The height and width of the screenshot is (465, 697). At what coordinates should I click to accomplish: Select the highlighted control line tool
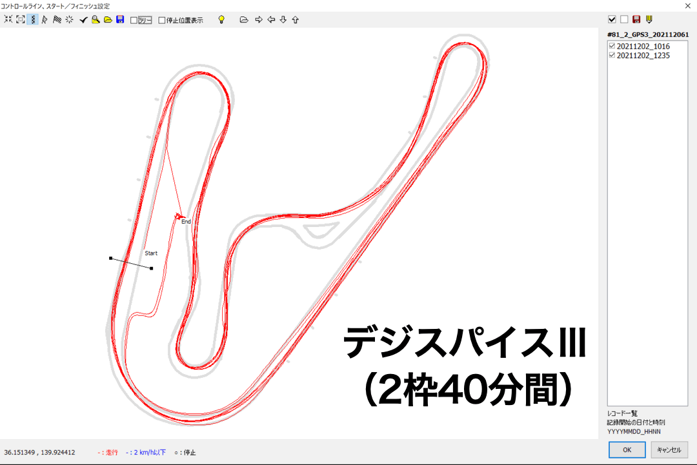32,20
